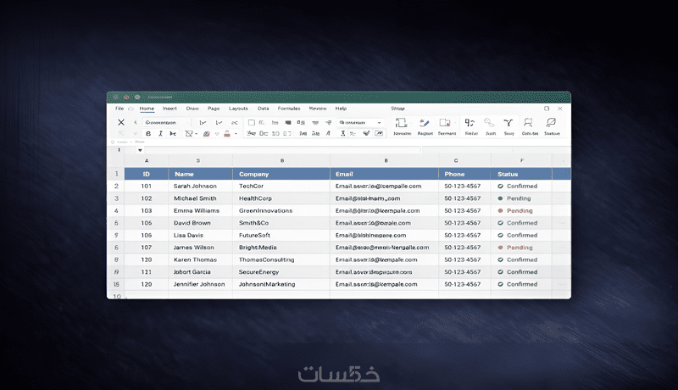The width and height of the screenshot is (678, 390).
Task: Toggle the italic I button
Action: (160, 134)
